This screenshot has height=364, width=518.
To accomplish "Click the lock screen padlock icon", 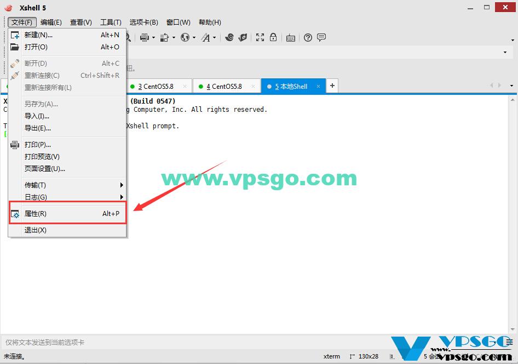I will point(273,37).
